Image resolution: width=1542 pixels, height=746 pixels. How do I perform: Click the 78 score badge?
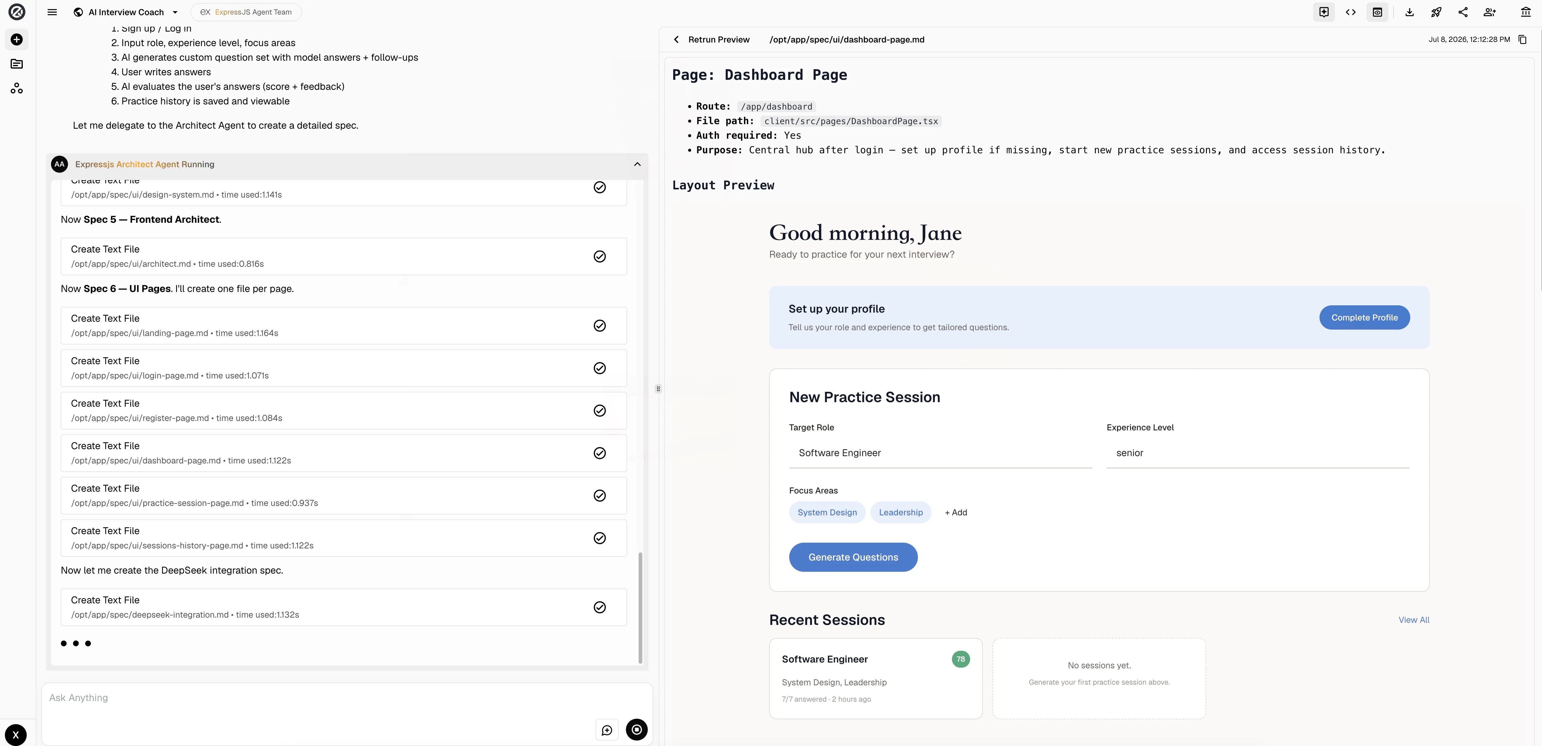[960, 659]
